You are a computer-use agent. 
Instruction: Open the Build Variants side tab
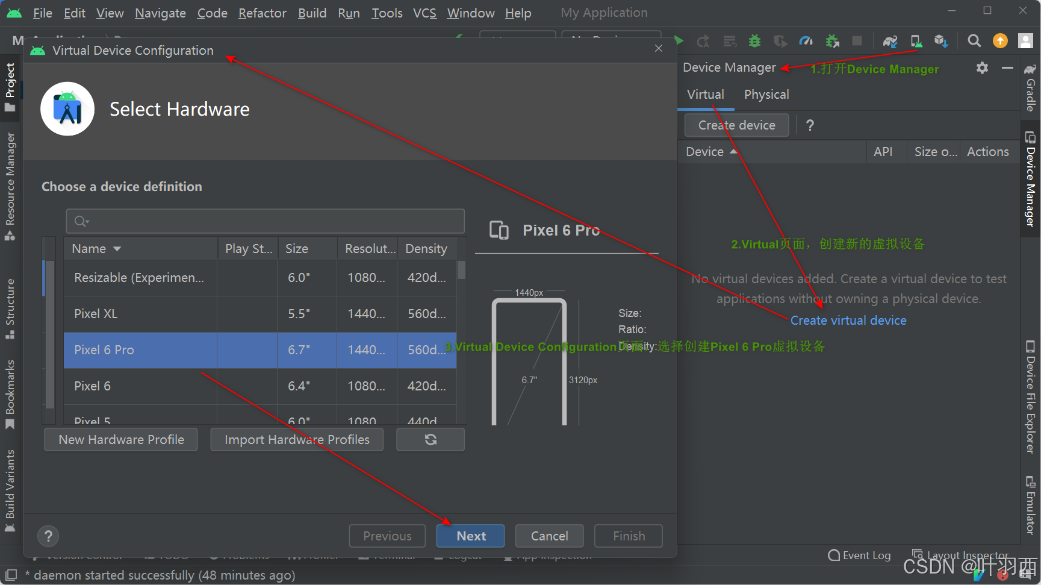coord(10,490)
